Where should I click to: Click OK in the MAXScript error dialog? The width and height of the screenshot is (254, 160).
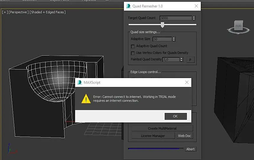(176, 116)
